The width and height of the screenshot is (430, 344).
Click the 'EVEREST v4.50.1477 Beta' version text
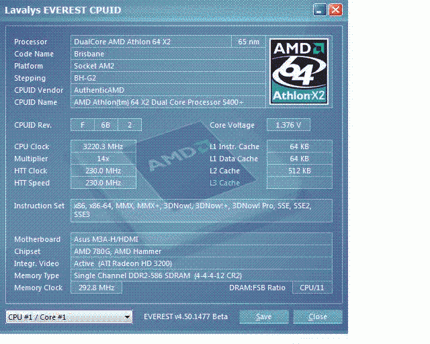click(185, 316)
